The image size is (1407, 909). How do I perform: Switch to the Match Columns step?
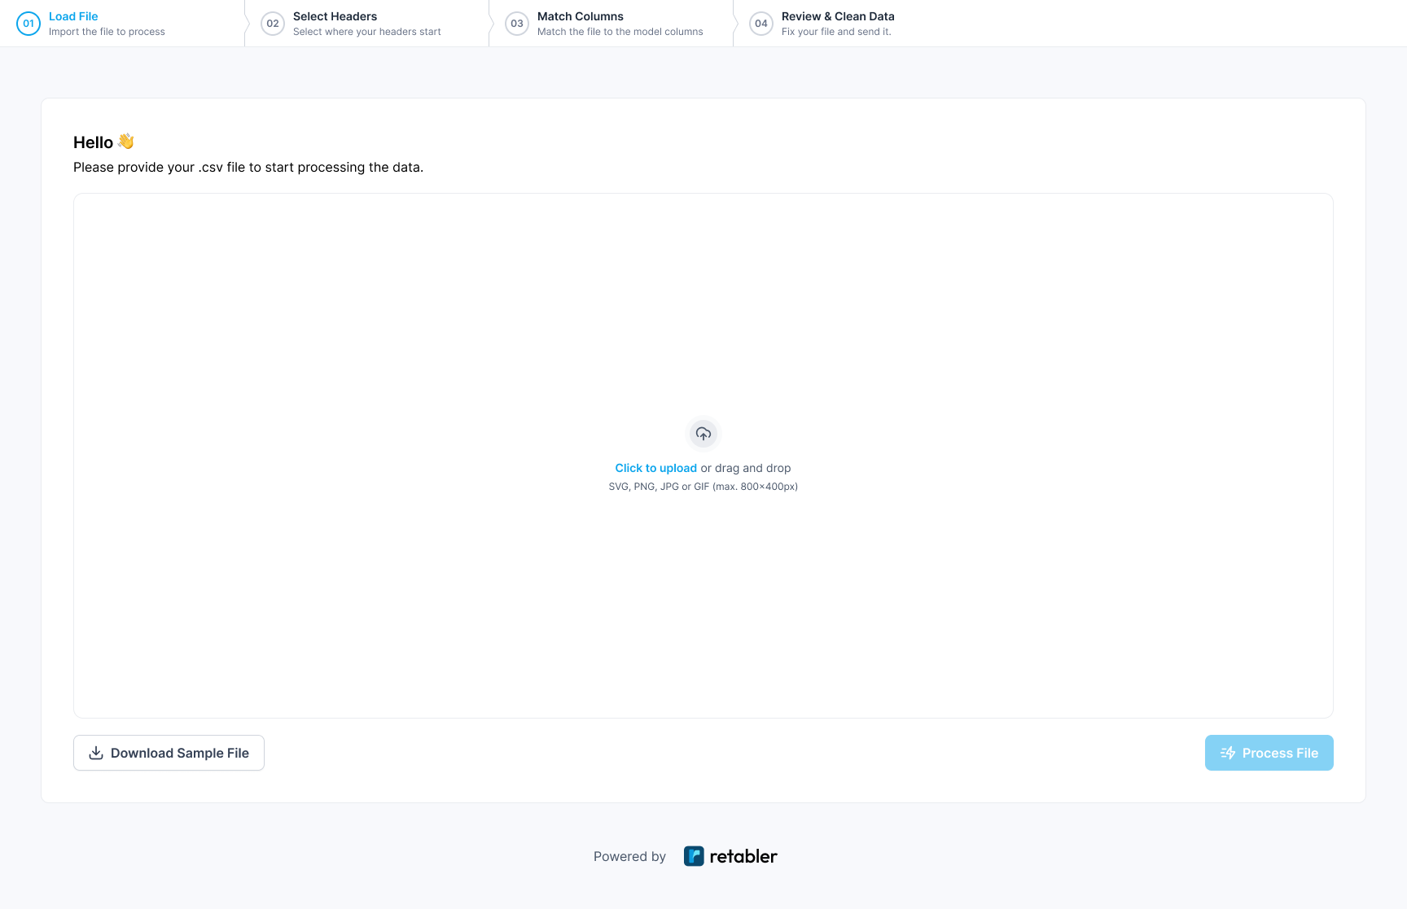point(580,16)
